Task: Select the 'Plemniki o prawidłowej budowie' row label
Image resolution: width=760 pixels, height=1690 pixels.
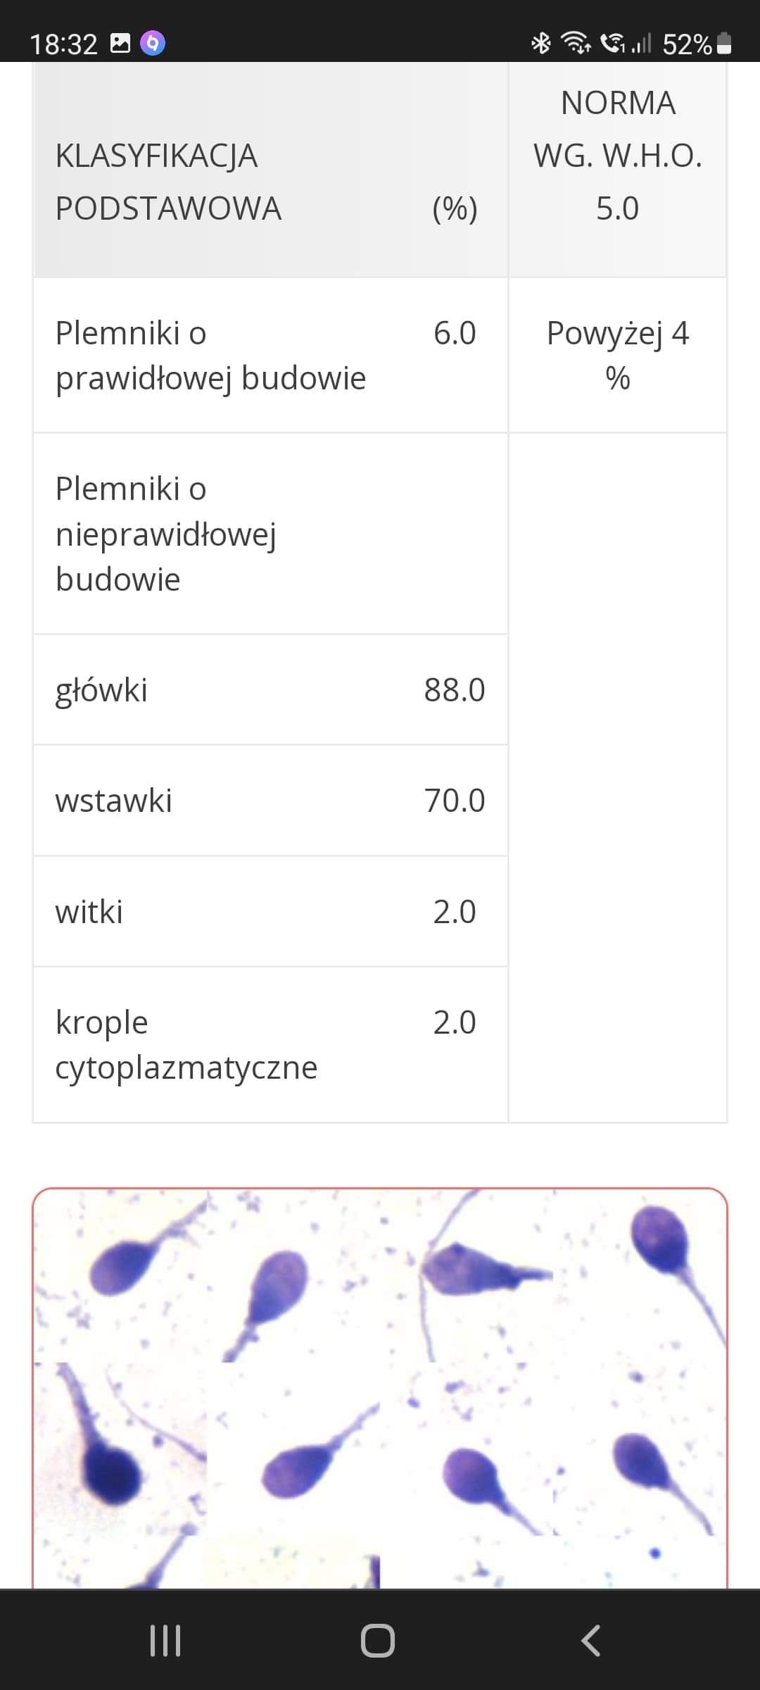Action: click(x=210, y=356)
